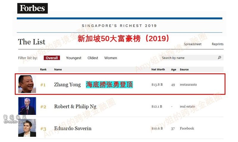Screen dimensions: 238x142
Task: Select the Overall filter
Action: tap(52, 58)
